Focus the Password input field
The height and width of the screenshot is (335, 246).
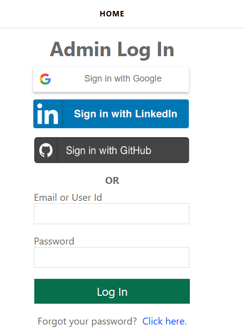111,257
